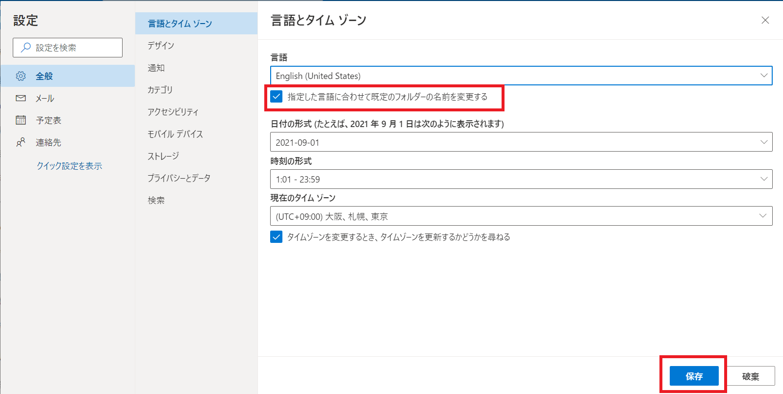Click the magnifier icon in settings search

tap(25, 48)
